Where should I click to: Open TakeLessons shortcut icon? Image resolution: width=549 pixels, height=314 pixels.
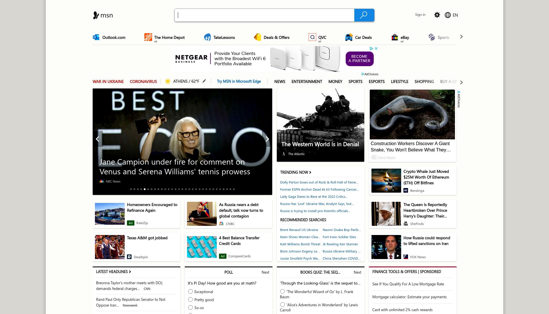[207, 37]
